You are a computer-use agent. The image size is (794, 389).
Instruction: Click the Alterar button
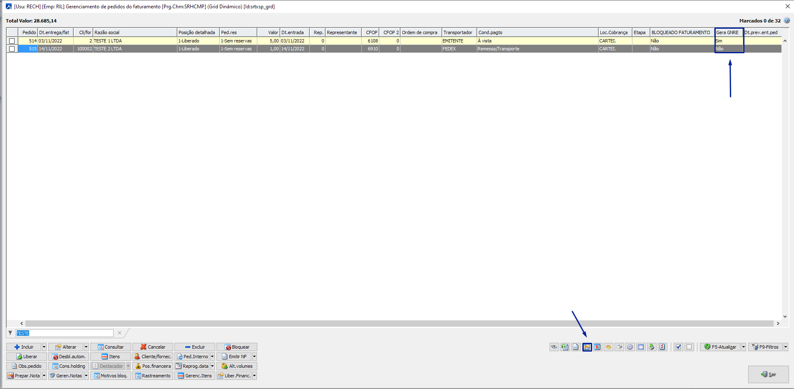point(66,347)
